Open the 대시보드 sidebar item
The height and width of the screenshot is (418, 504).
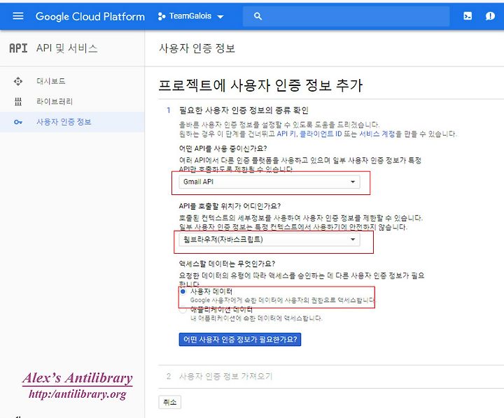72,81
